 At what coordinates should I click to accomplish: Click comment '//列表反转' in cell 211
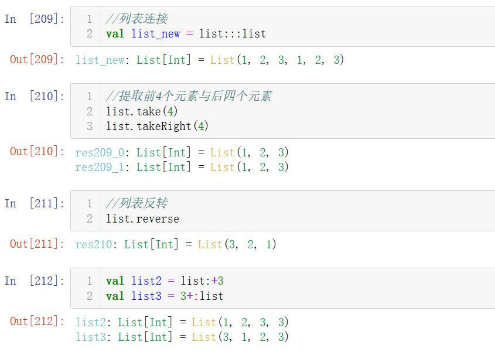point(136,203)
